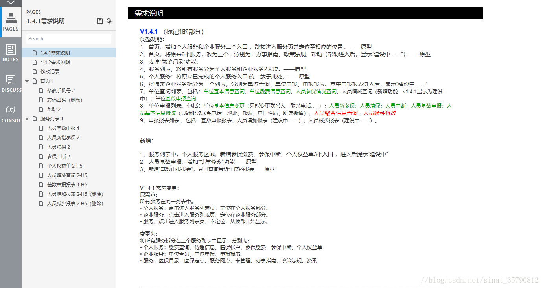Select the 帮助 2 tree item
The height and width of the screenshot is (288, 543).
point(53,109)
